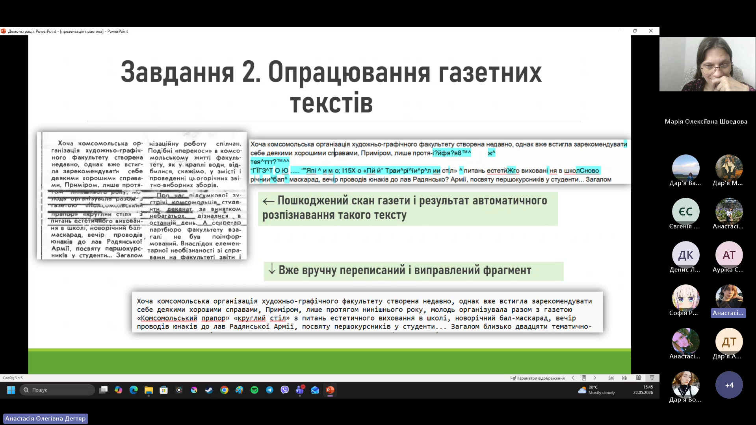Open the clock showing 15:45

click(643, 390)
